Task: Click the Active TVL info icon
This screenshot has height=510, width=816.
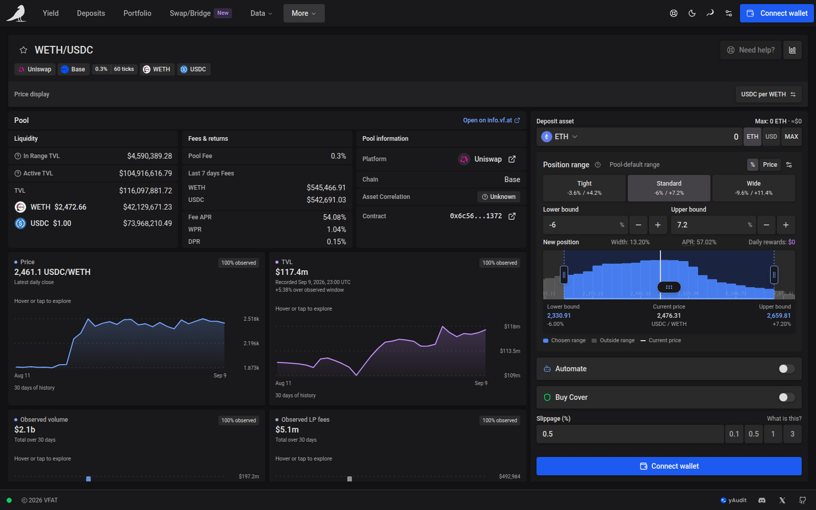Action: pos(18,173)
